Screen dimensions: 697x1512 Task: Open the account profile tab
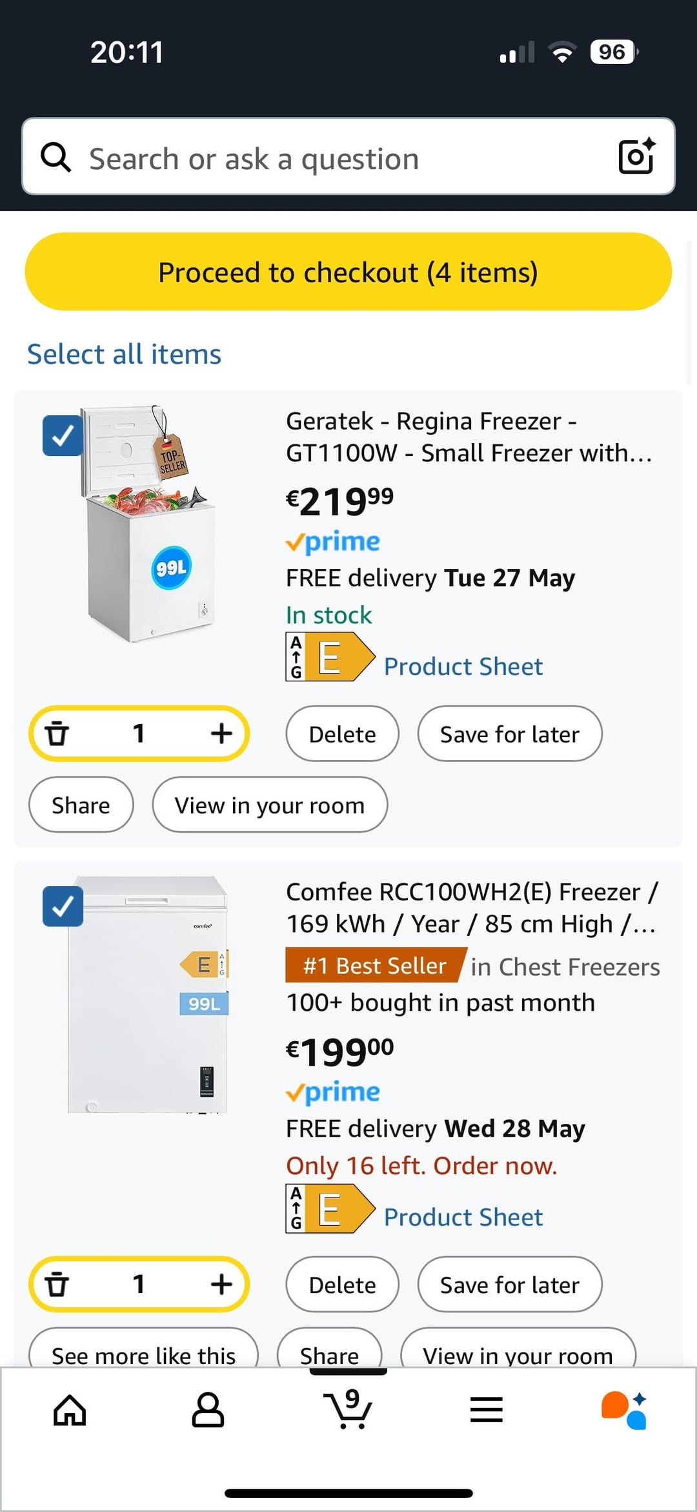208,1410
